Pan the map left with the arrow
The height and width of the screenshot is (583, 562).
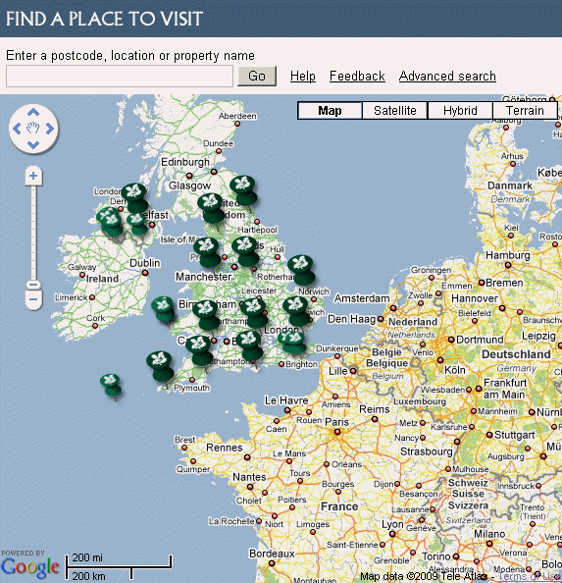point(17,129)
